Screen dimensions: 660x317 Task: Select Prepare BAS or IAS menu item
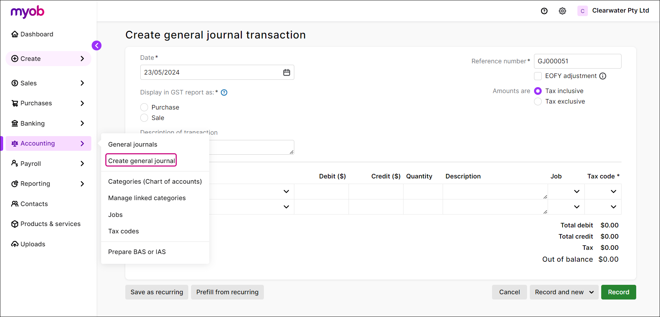[137, 252]
